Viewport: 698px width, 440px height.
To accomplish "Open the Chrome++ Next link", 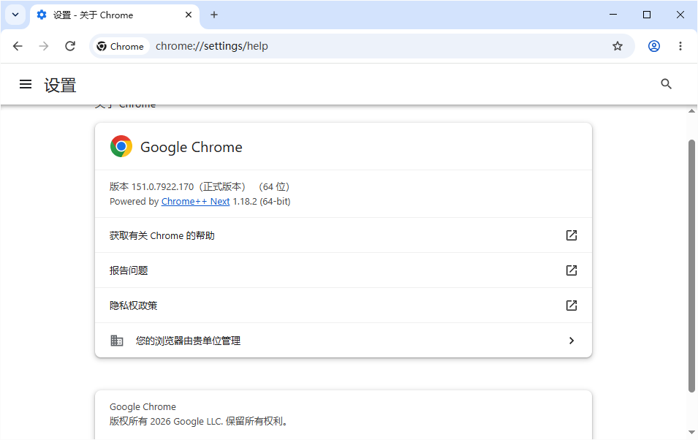I will (x=195, y=201).
